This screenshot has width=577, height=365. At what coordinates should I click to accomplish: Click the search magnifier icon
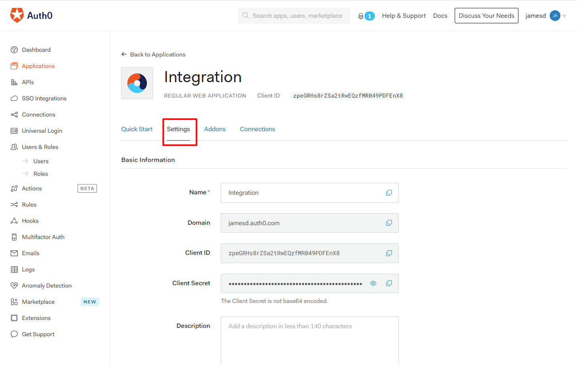click(246, 15)
